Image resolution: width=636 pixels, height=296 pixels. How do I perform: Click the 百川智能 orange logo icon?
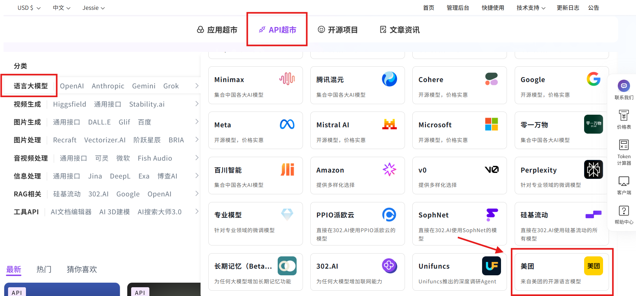point(287,169)
